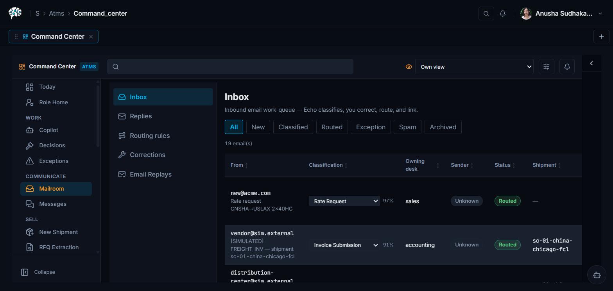Open global search in top bar

pyautogui.click(x=486, y=13)
